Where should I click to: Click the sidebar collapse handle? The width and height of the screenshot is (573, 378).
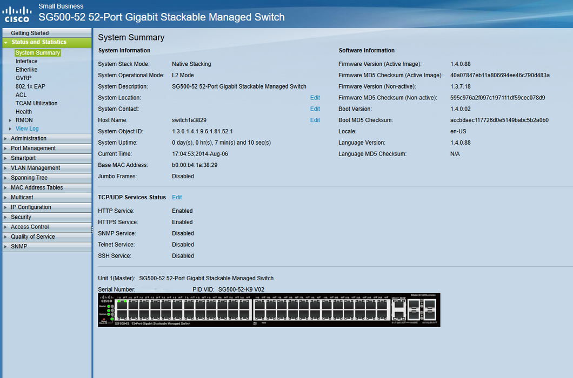[92, 230]
